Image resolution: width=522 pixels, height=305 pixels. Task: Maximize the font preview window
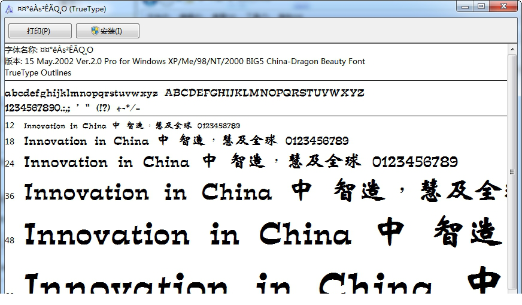click(x=481, y=7)
